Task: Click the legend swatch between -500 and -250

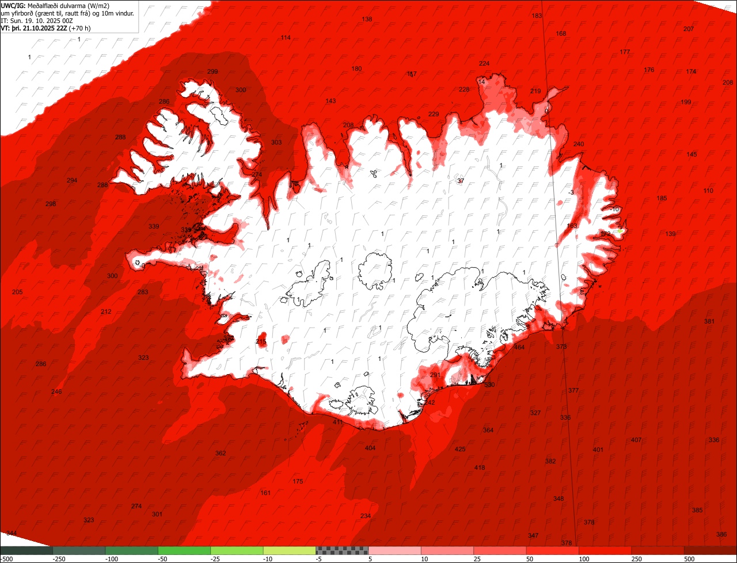Action: (x=26, y=550)
